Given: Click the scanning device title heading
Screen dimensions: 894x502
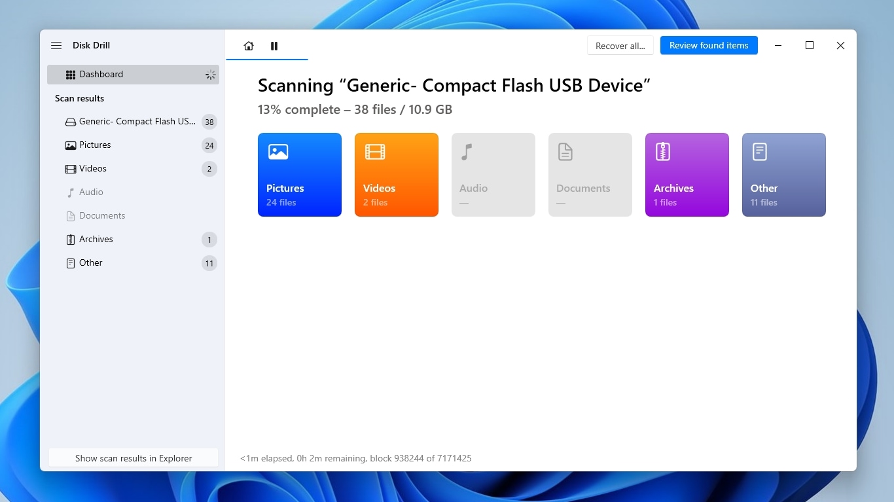Looking at the screenshot, I should click(454, 85).
